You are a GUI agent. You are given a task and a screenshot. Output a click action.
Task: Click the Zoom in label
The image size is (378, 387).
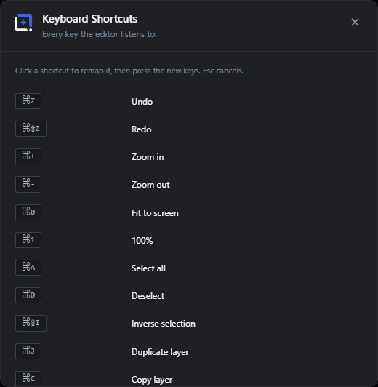click(x=148, y=157)
